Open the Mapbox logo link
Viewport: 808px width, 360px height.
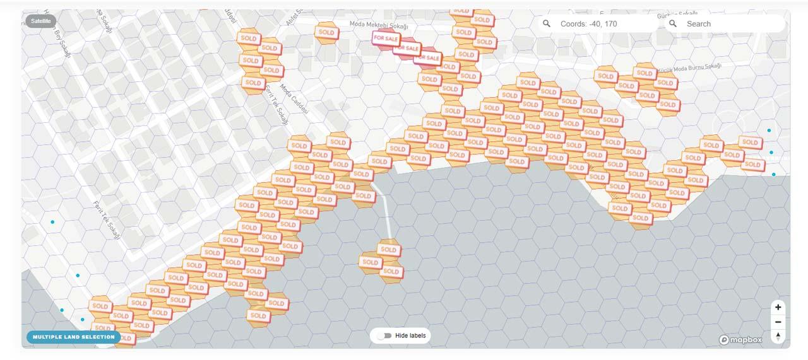(740, 340)
